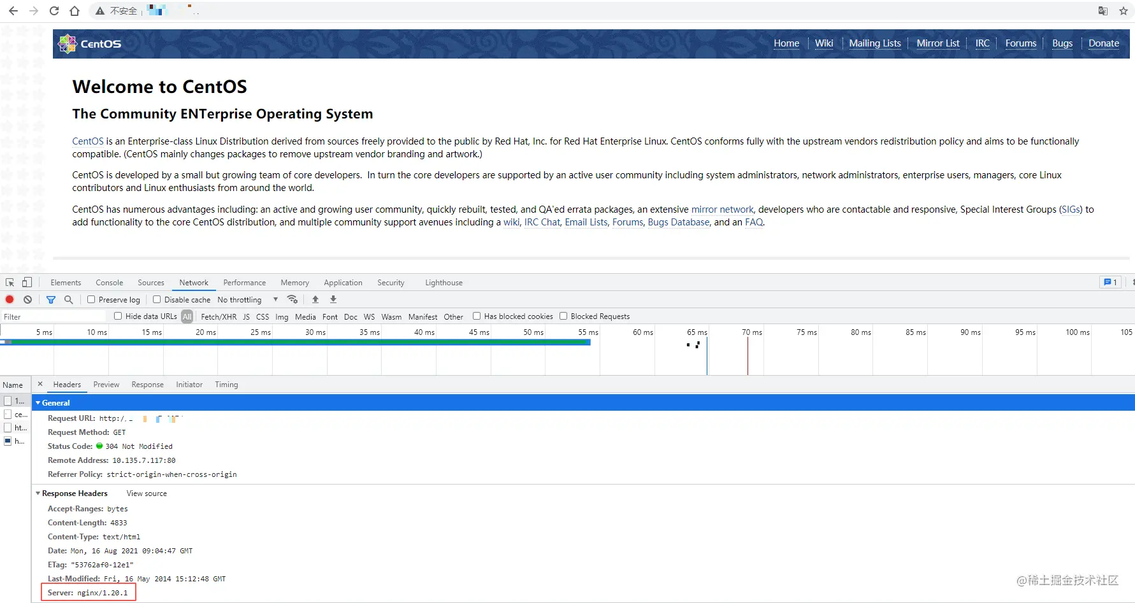Switch to the Elements tab
1135x603 pixels.
(66, 282)
